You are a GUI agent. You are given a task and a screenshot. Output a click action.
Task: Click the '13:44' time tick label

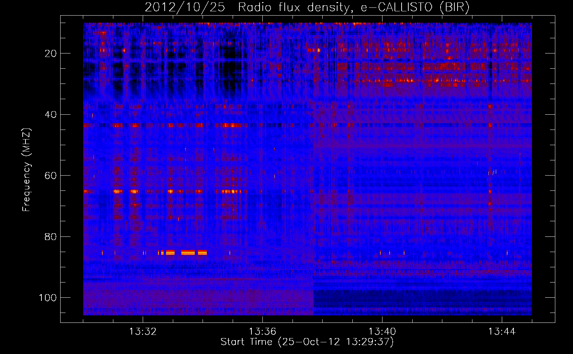pos(502,332)
